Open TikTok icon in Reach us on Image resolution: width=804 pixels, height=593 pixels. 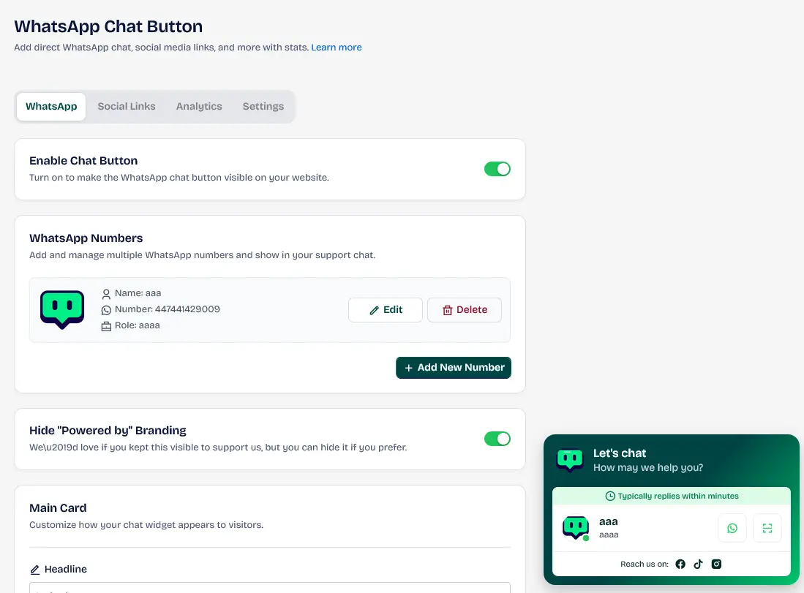pyautogui.click(x=699, y=564)
